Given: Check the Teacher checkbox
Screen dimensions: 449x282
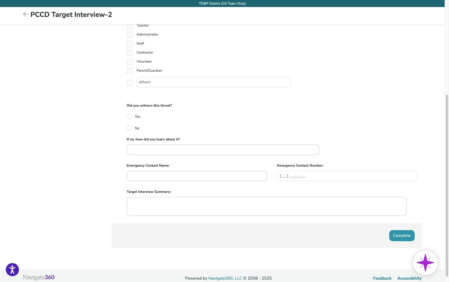Looking at the screenshot, I should click(130, 26).
